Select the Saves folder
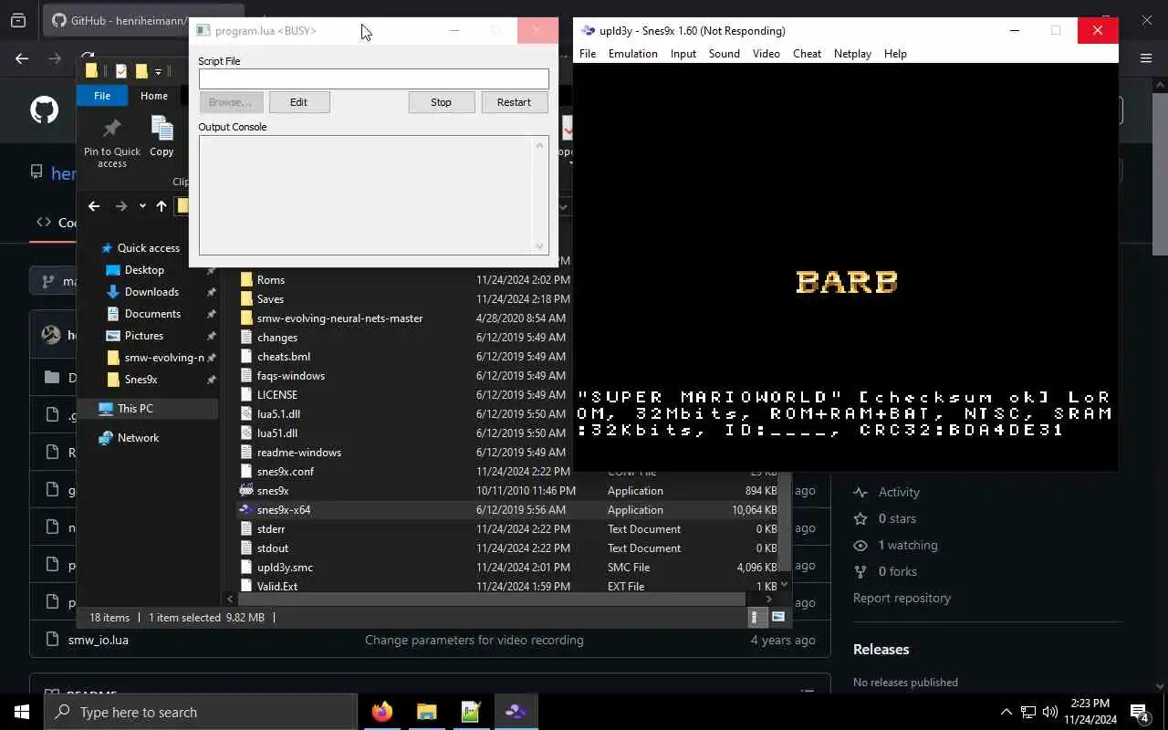The width and height of the screenshot is (1168, 730). pos(270,299)
